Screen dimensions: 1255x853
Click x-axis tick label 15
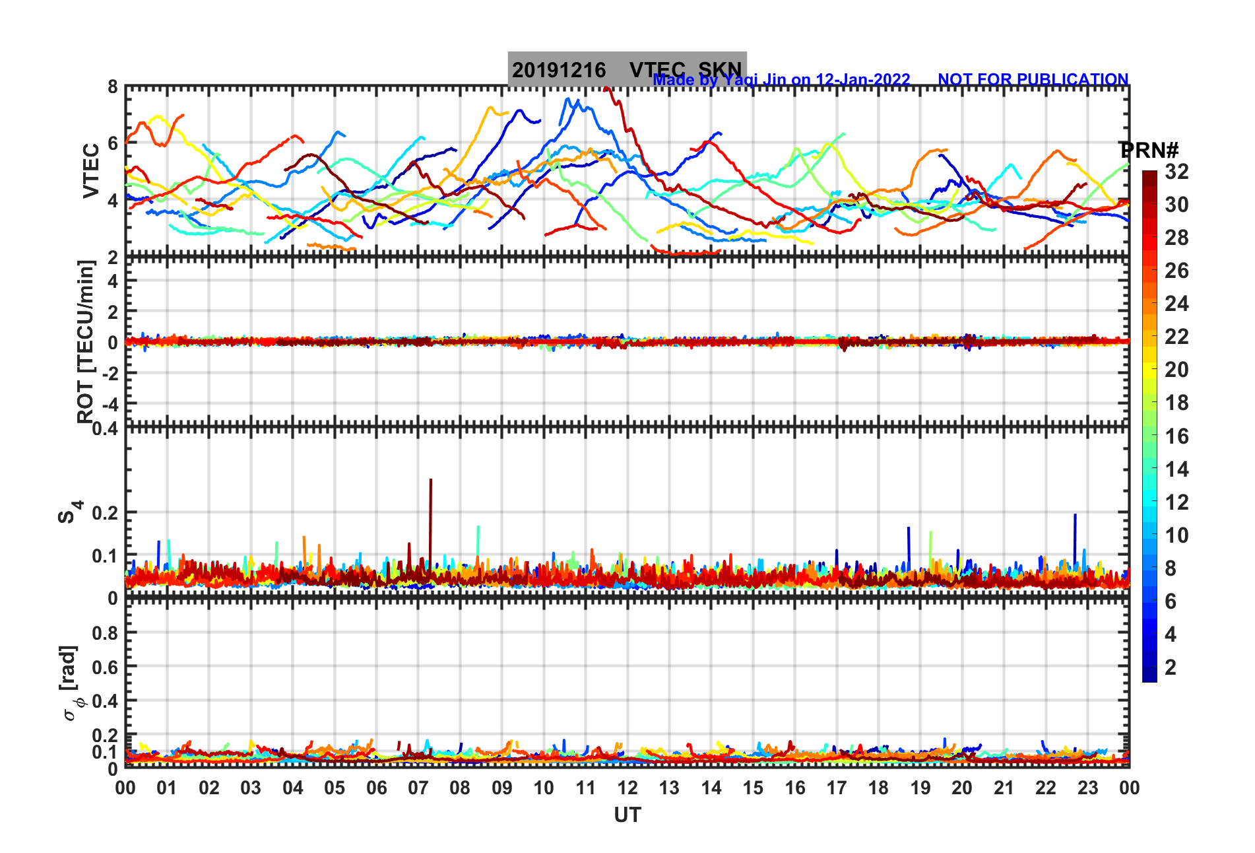[753, 788]
